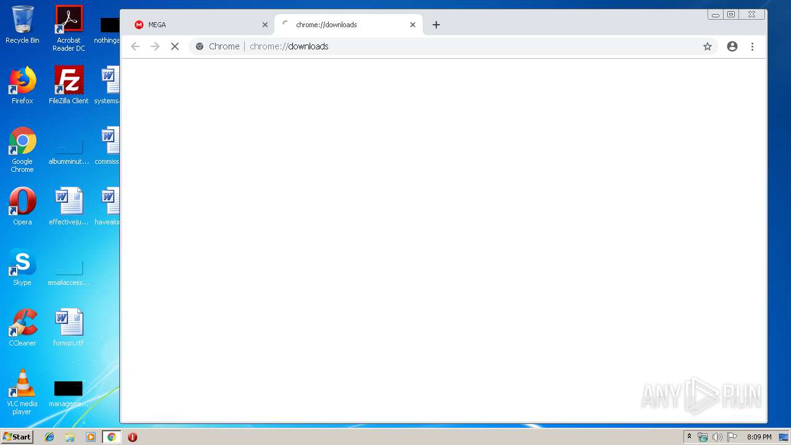Image resolution: width=791 pixels, height=445 pixels.
Task: Restore down the Chrome window
Action: coord(731,14)
